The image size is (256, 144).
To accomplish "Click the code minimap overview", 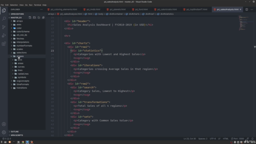I will pyautogui.click(x=244, y=23).
